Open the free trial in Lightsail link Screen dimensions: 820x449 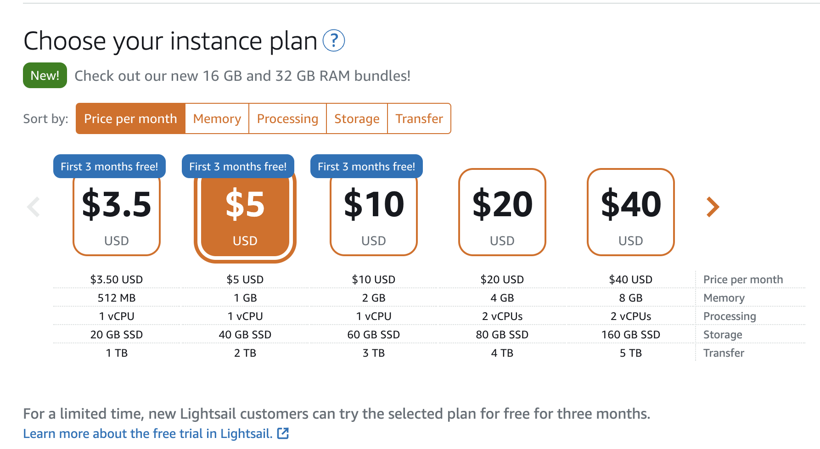coord(148,433)
